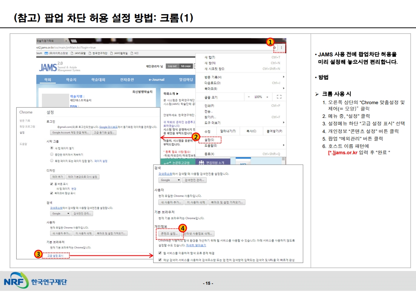Open the KCI bookmark
Screen dimensions: 416x294
pyautogui.click(x=135, y=53)
